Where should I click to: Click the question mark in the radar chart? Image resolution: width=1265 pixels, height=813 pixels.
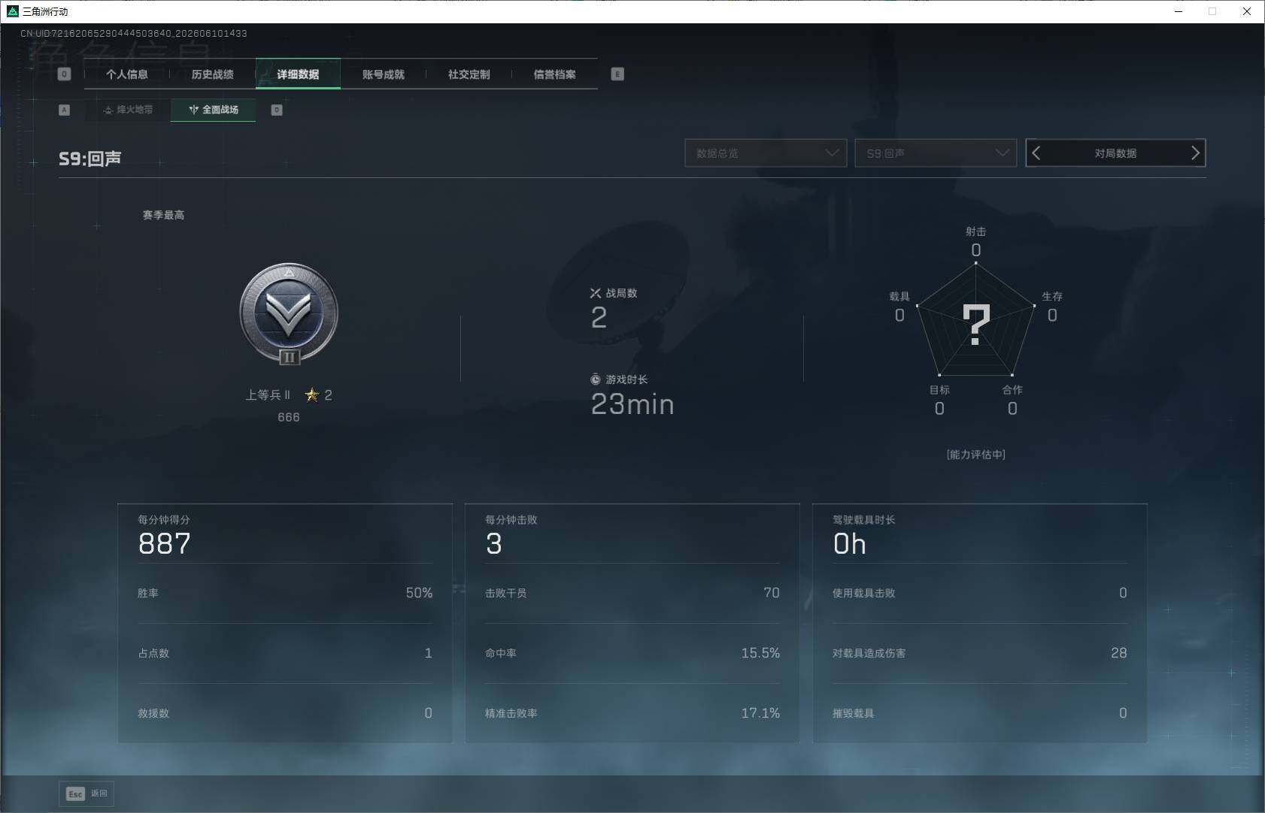click(x=976, y=325)
